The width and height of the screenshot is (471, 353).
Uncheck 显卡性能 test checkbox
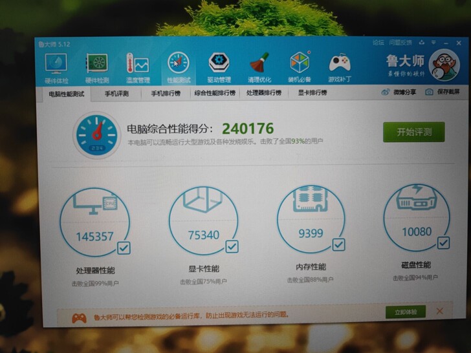tap(232, 246)
